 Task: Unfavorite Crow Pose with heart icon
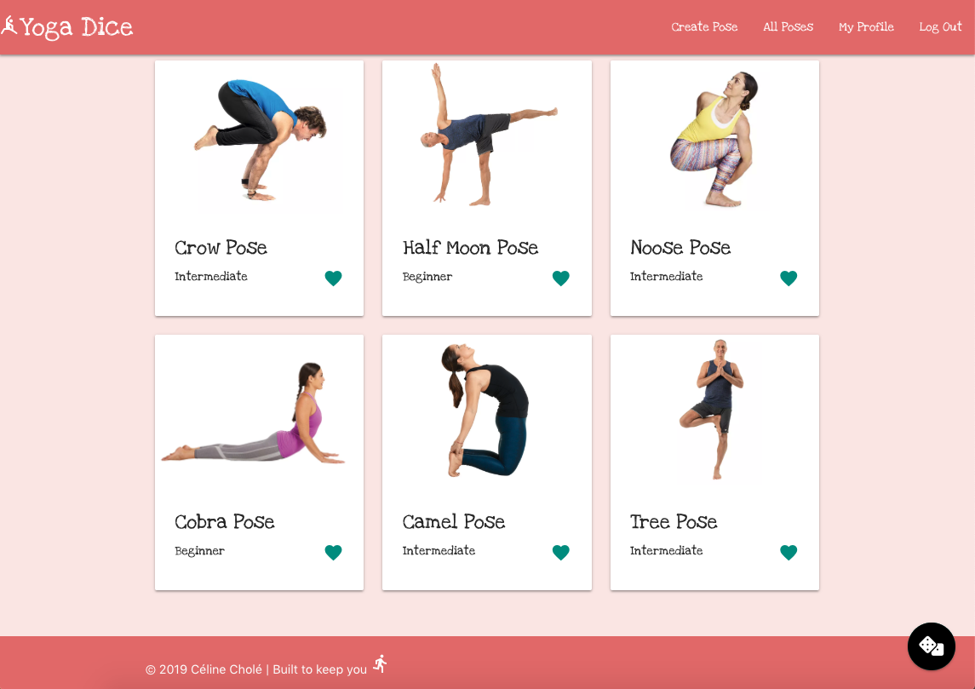tap(333, 278)
